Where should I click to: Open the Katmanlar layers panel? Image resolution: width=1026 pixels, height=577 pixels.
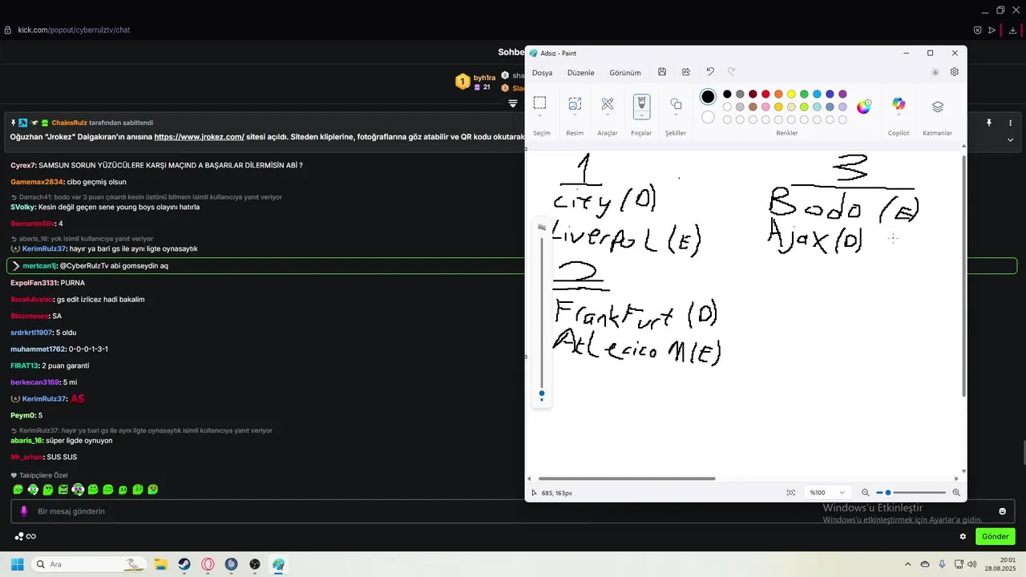(x=938, y=107)
